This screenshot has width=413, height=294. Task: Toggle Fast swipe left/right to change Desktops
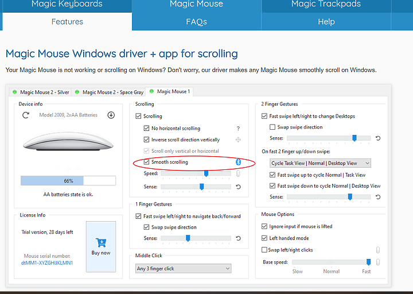pyautogui.click(x=264, y=116)
